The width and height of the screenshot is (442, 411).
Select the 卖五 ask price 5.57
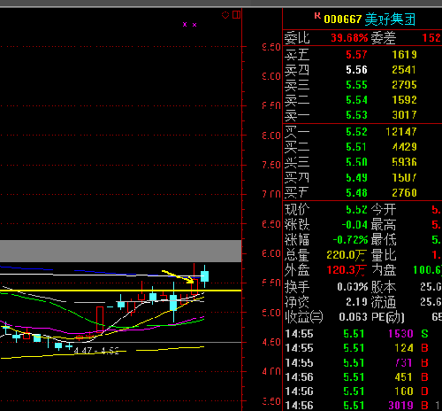point(356,55)
